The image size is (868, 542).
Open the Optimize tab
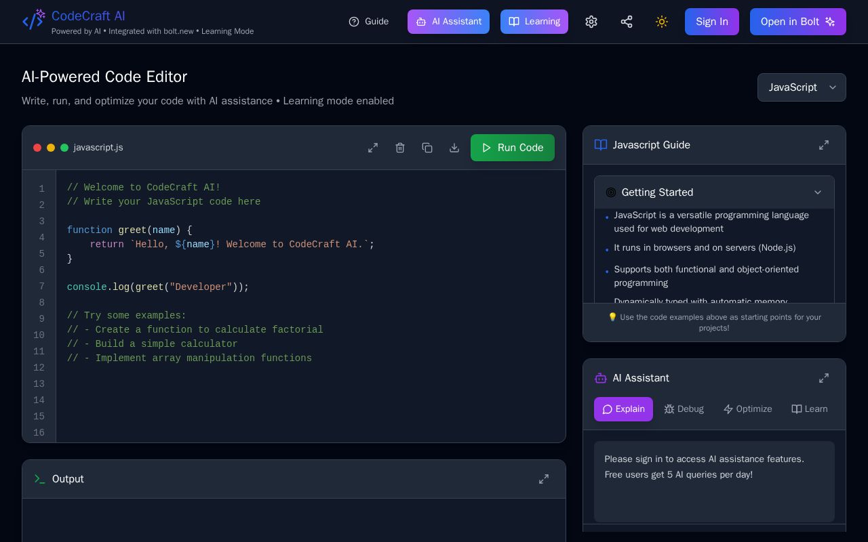[x=747, y=409]
